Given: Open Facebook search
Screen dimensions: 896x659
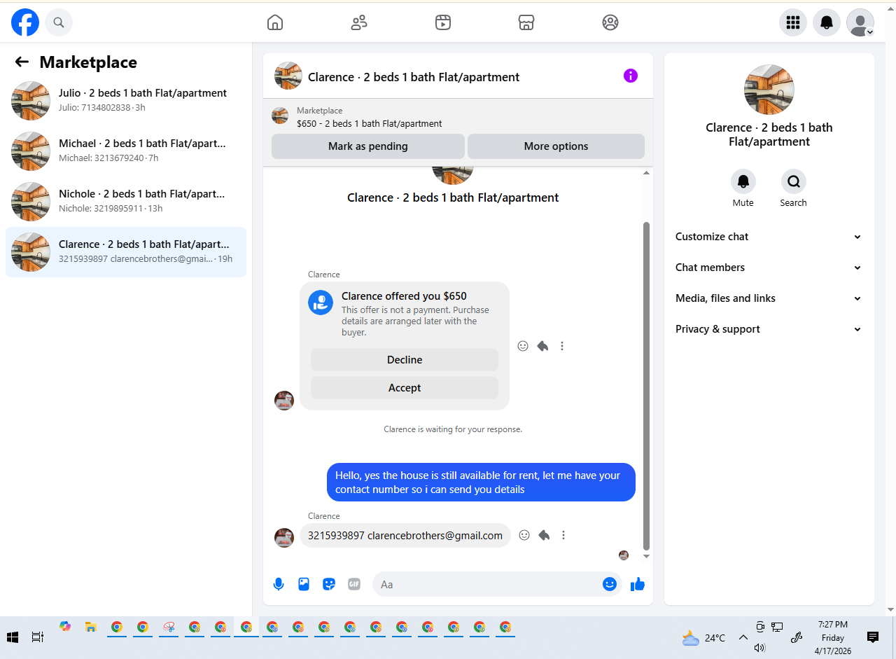Looking at the screenshot, I should [x=59, y=22].
